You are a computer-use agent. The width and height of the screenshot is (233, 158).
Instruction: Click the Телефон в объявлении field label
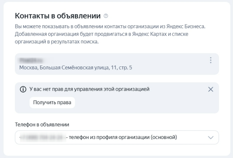pyautogui.click(x=42, y=124)
